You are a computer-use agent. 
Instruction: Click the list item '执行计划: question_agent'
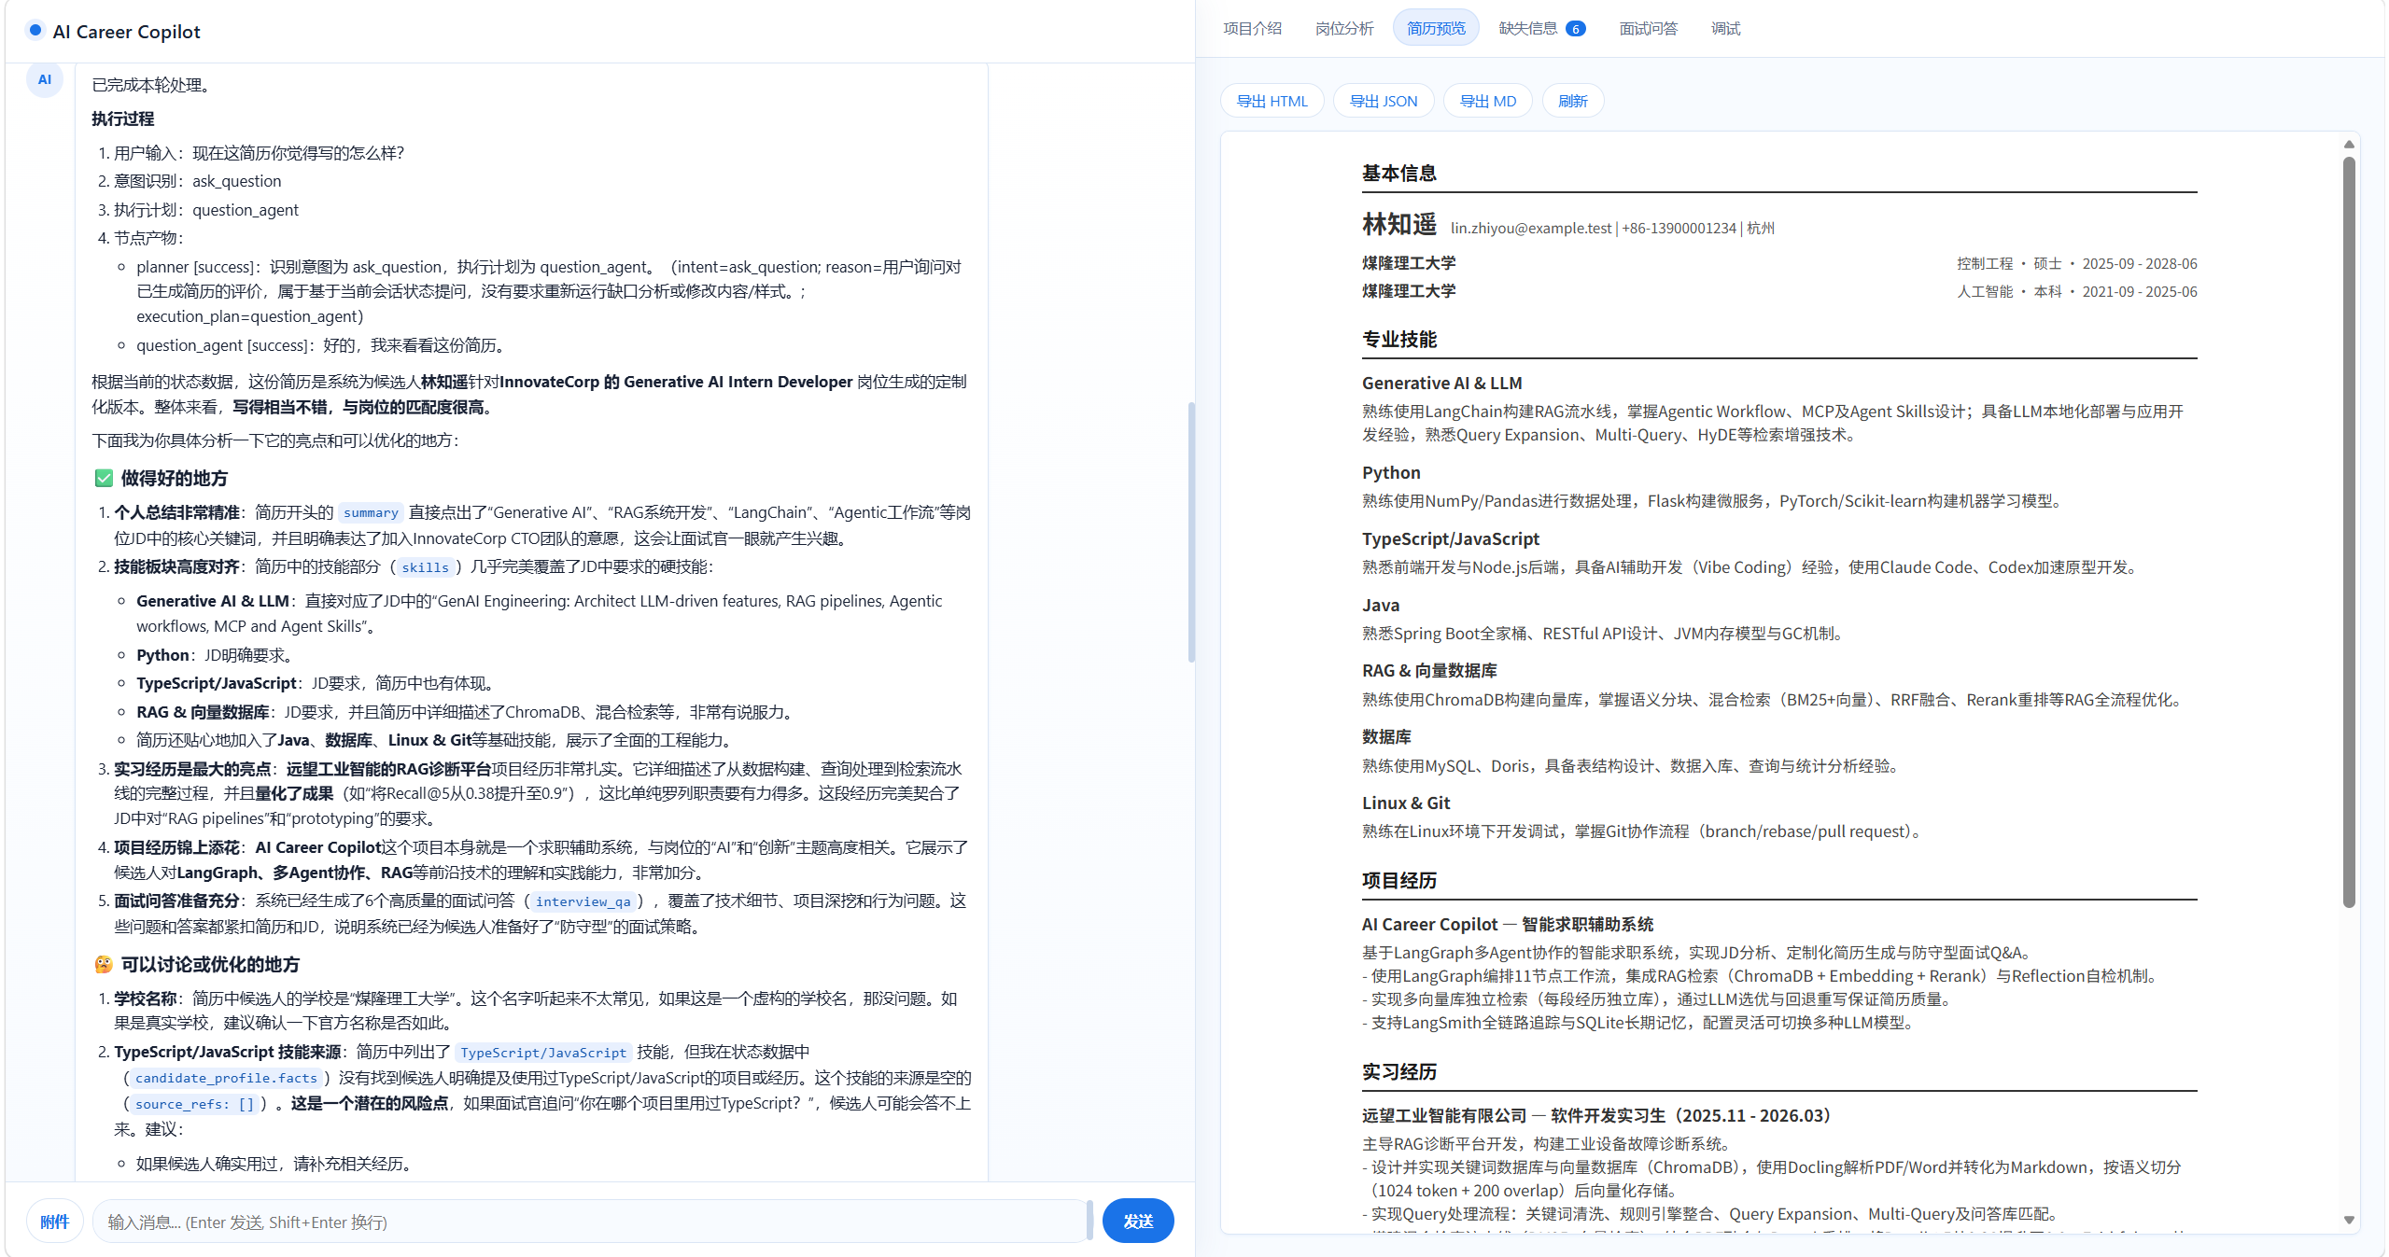(x=206, y=210)
